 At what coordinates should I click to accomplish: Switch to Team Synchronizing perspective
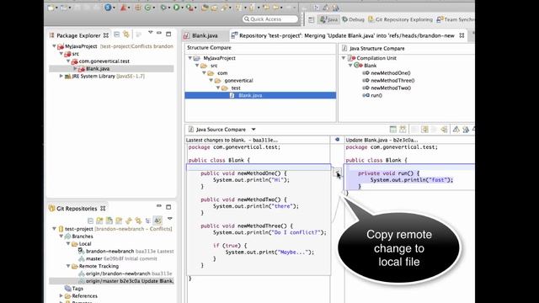click(x=455, y=19)
